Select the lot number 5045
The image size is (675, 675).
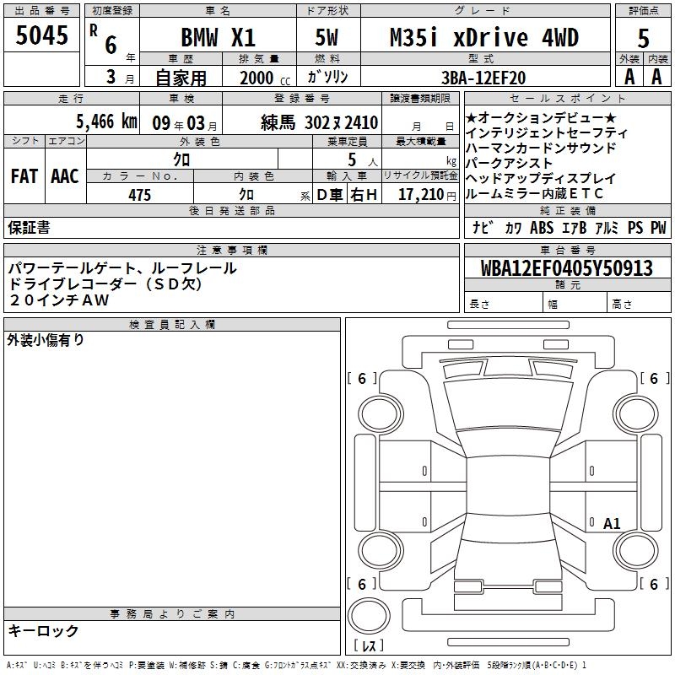[42, 35]
